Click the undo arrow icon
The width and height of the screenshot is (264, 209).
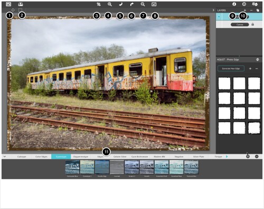120,4
